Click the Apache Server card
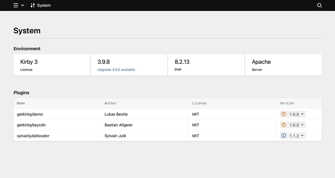This screenshot has width=335, height=178. (283, 65)
